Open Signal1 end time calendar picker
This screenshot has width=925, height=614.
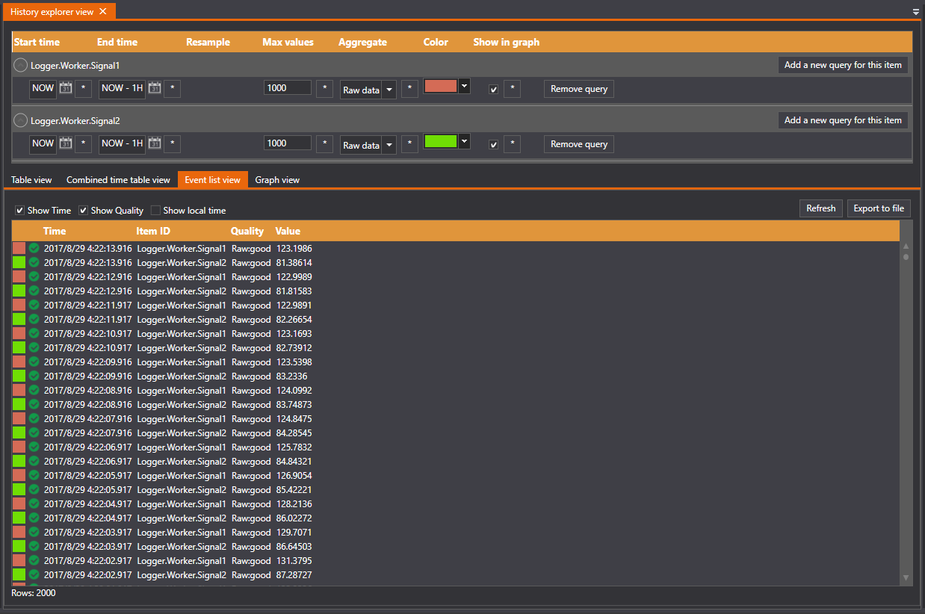155,88
